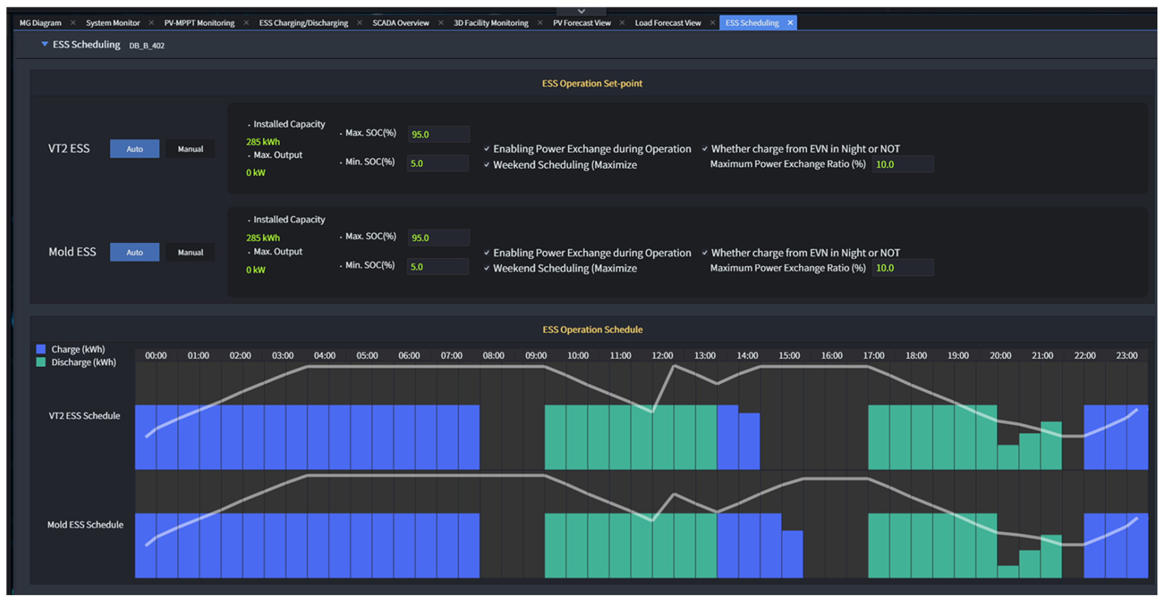Close the SCADA Overview tab
The image size is (1162, 602).
click(441, 22)
